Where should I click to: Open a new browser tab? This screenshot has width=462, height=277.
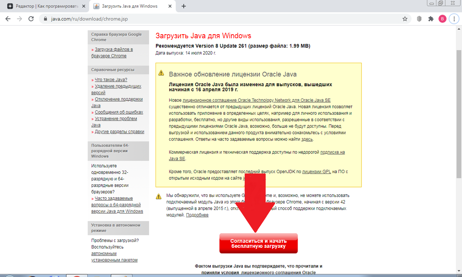coord(184,7)
